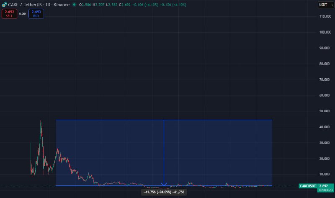
Task: Click the 2.692 current price tag
Action: [323, 185]
